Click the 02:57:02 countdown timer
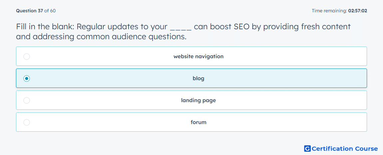 pos(358,11)
